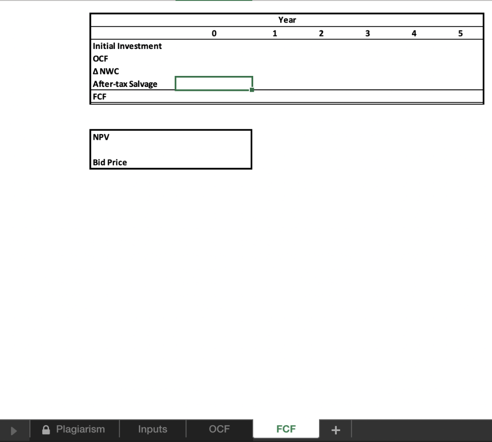The height and width of the screenshot is (442, 492).
Task: Select the Year 5 column header cell
Action: coord(460,33)
